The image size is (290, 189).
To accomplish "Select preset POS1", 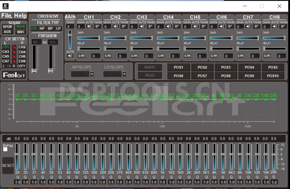I will pyautogui.click(x=178, y=67).
